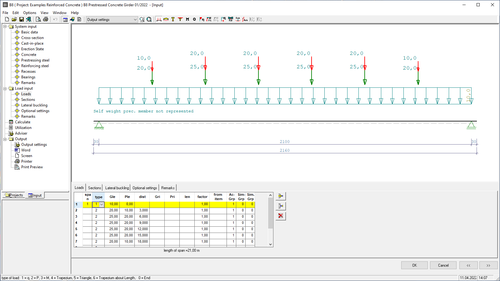This screenshot has height=281, width=500.
Task: Open the Output settings combo box
Action: tap(112, 19)
